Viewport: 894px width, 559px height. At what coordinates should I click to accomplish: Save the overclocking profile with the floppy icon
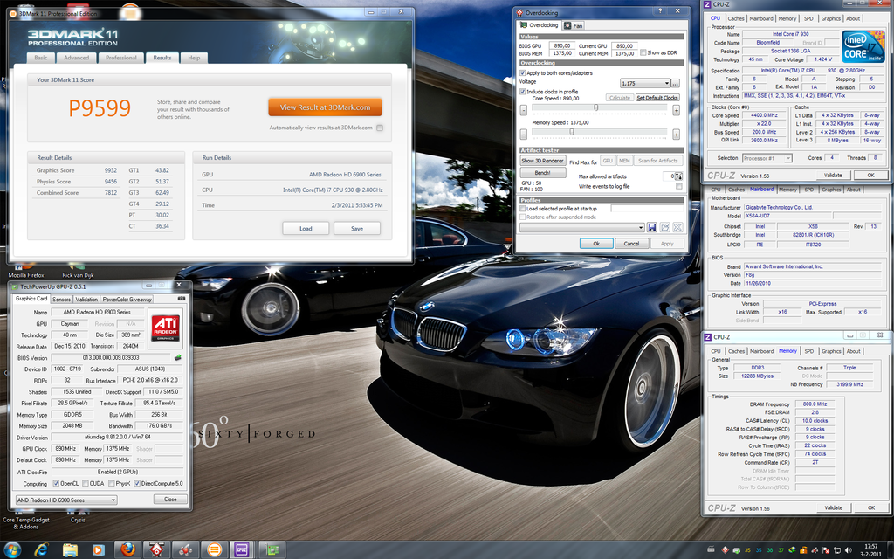(652, 227)
